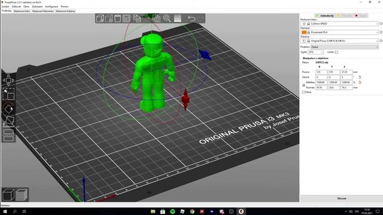Reset scale with orange arrow
Image resolution: width=383 pixels, height=215 pixels.
pyautogui.click(x=360, y=82)
